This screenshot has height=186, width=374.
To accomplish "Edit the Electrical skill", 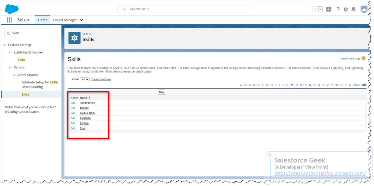I will (73, 118).
